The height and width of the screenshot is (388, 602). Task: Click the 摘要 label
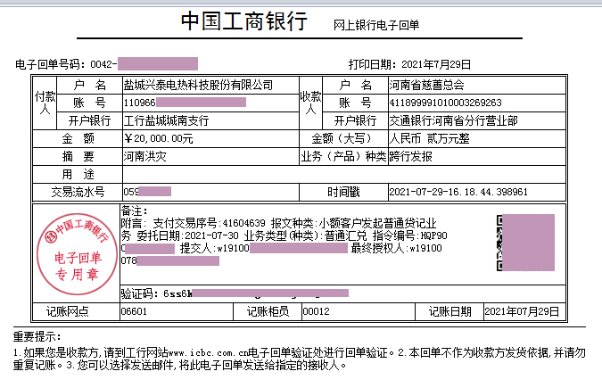(78, 156)
